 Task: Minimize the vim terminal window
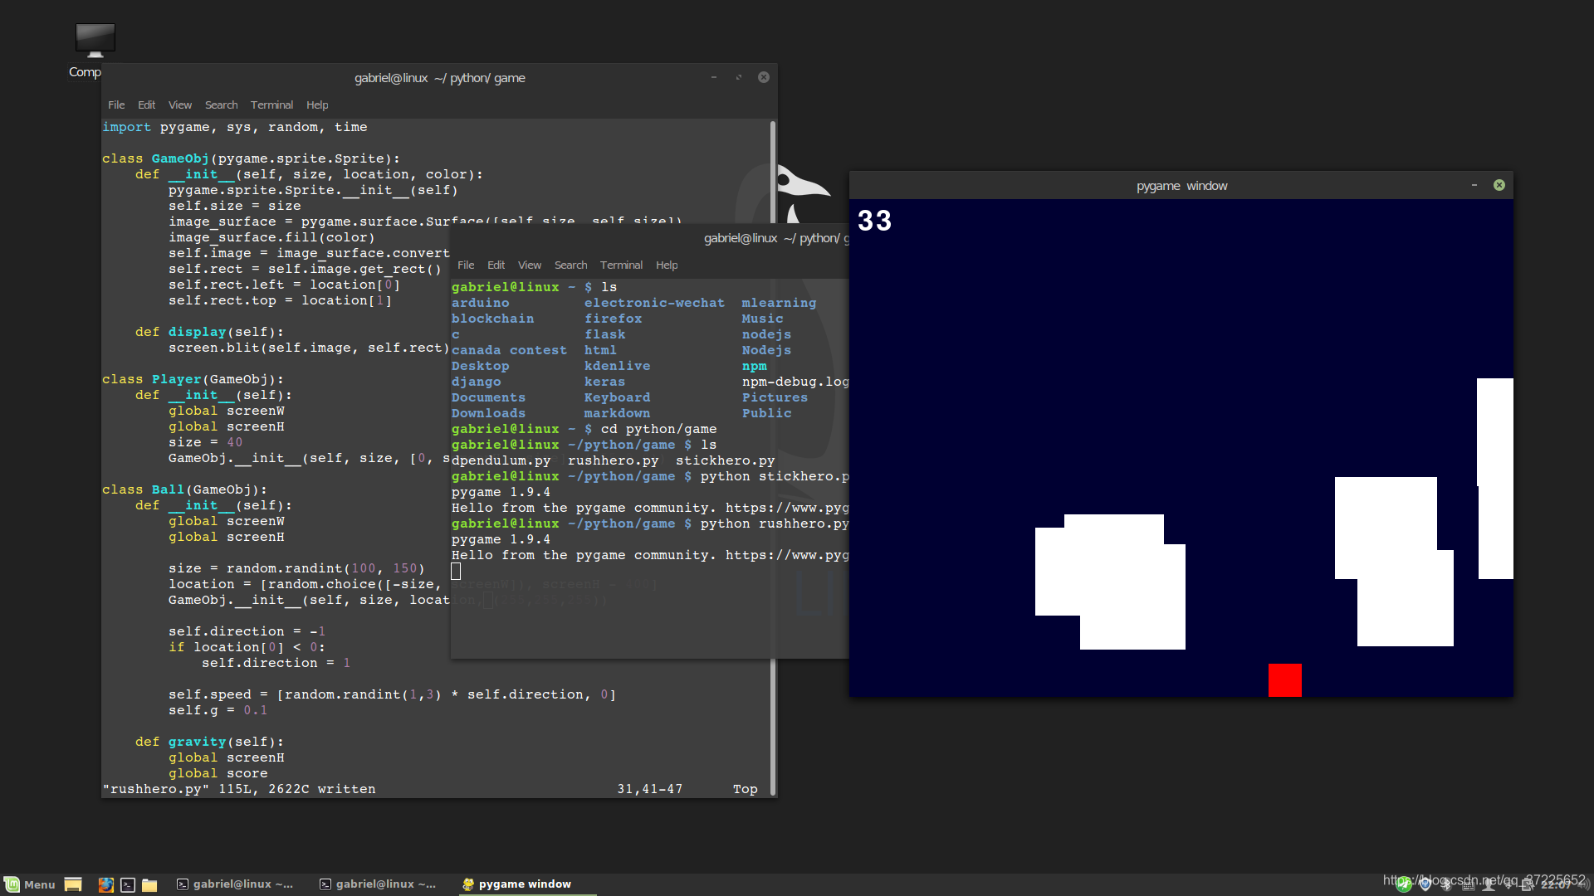[713, 77]
